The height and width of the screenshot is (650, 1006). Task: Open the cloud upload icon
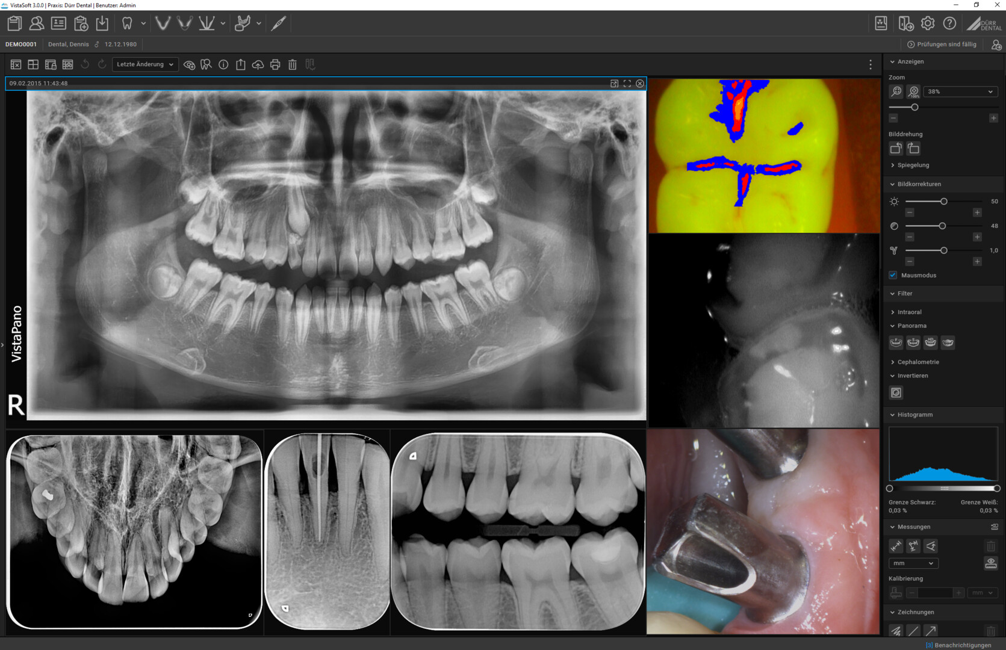pyautogui.click(x=258, y=64)
